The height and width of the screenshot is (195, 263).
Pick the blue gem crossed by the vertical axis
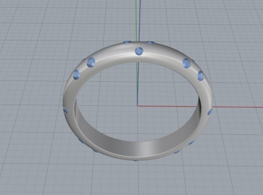point(139,51)
